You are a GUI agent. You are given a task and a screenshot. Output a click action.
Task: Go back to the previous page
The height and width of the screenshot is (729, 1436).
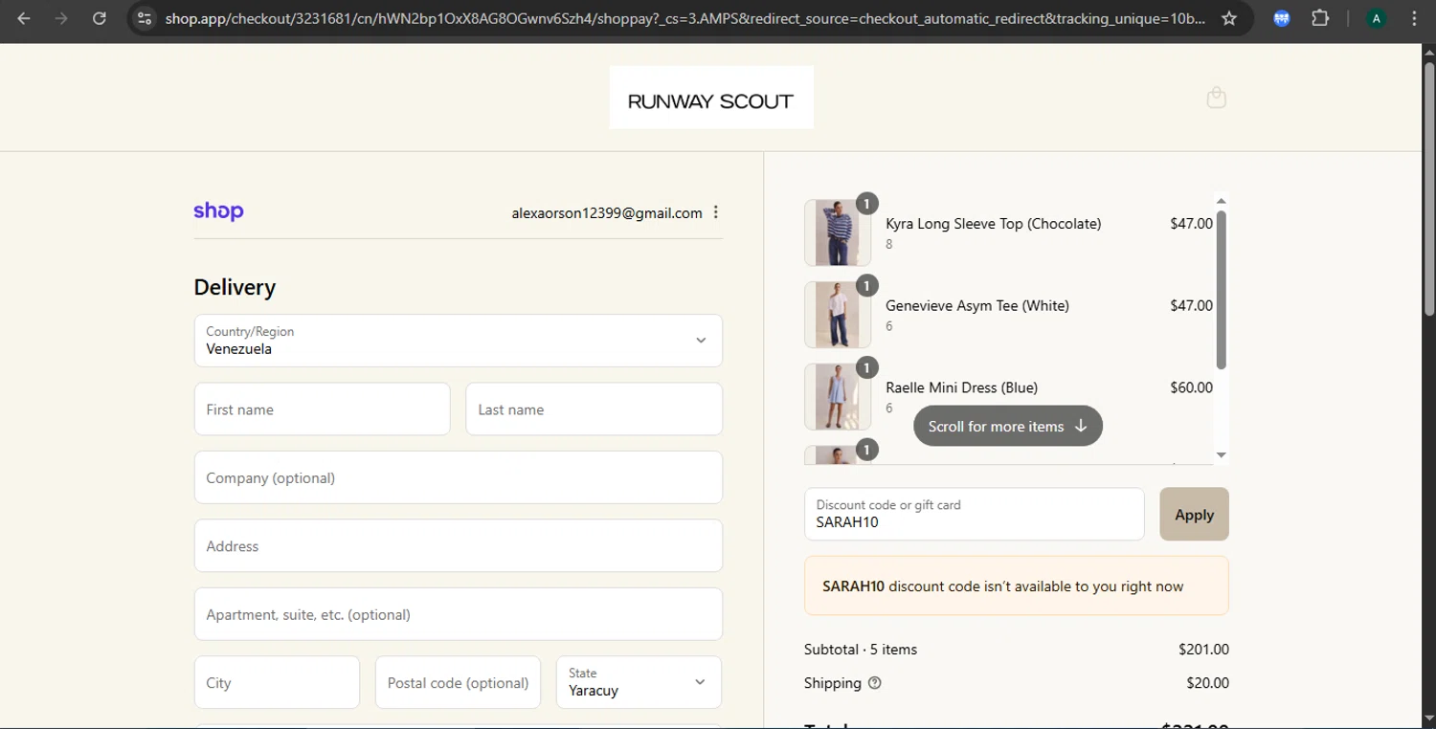coord(24,18)
